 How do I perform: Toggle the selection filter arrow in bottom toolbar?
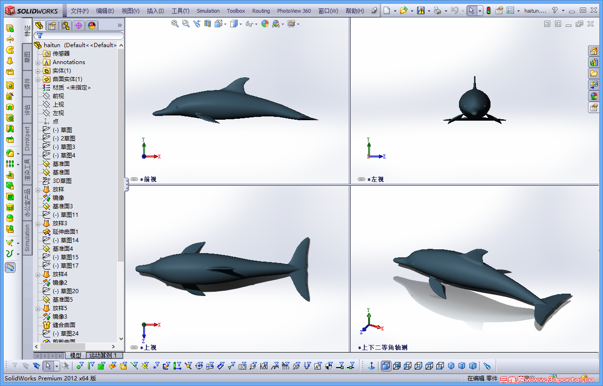pos(48,366)
